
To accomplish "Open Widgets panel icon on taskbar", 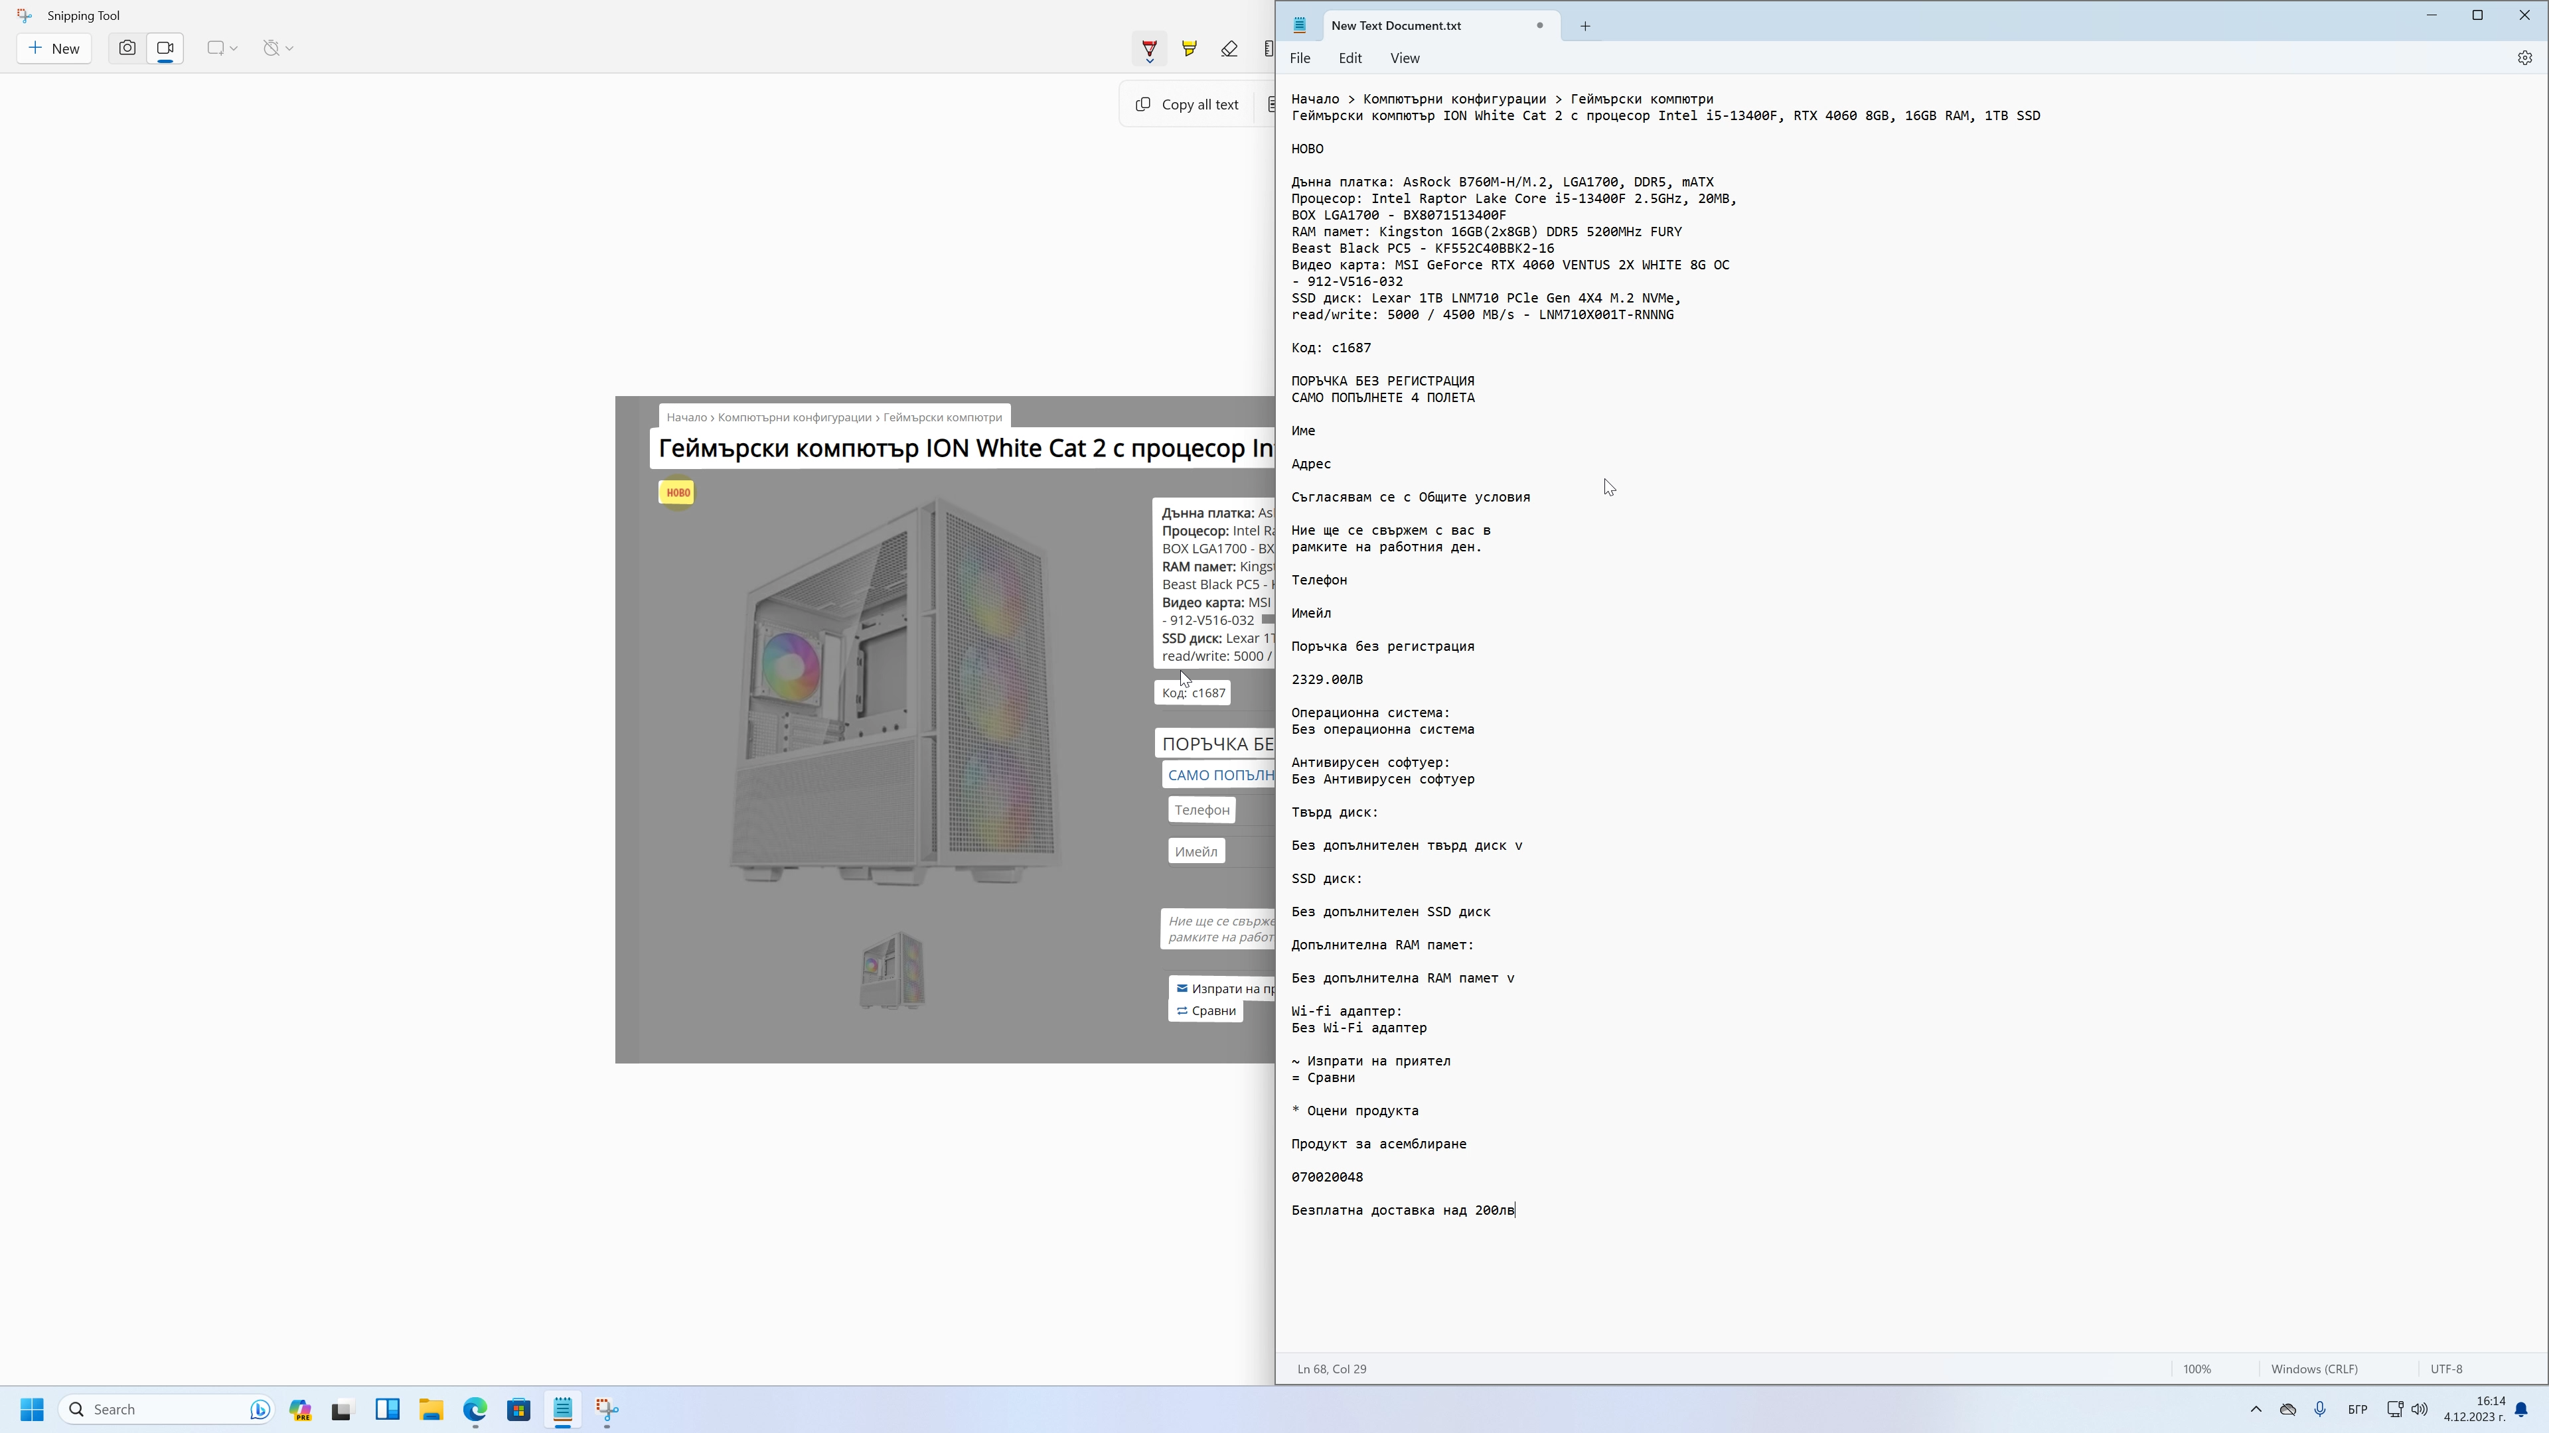I will [x=387, y=1409].
